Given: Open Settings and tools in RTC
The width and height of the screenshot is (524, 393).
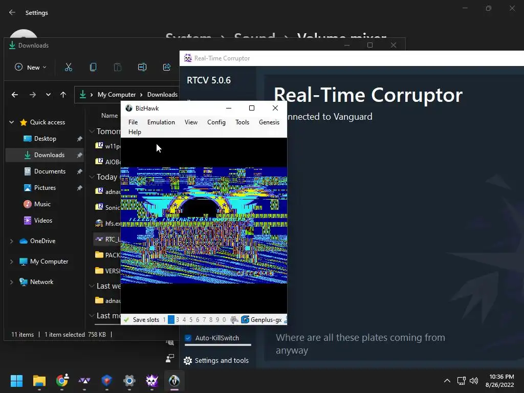Looking at the screenshot, I should pos(216,361).
